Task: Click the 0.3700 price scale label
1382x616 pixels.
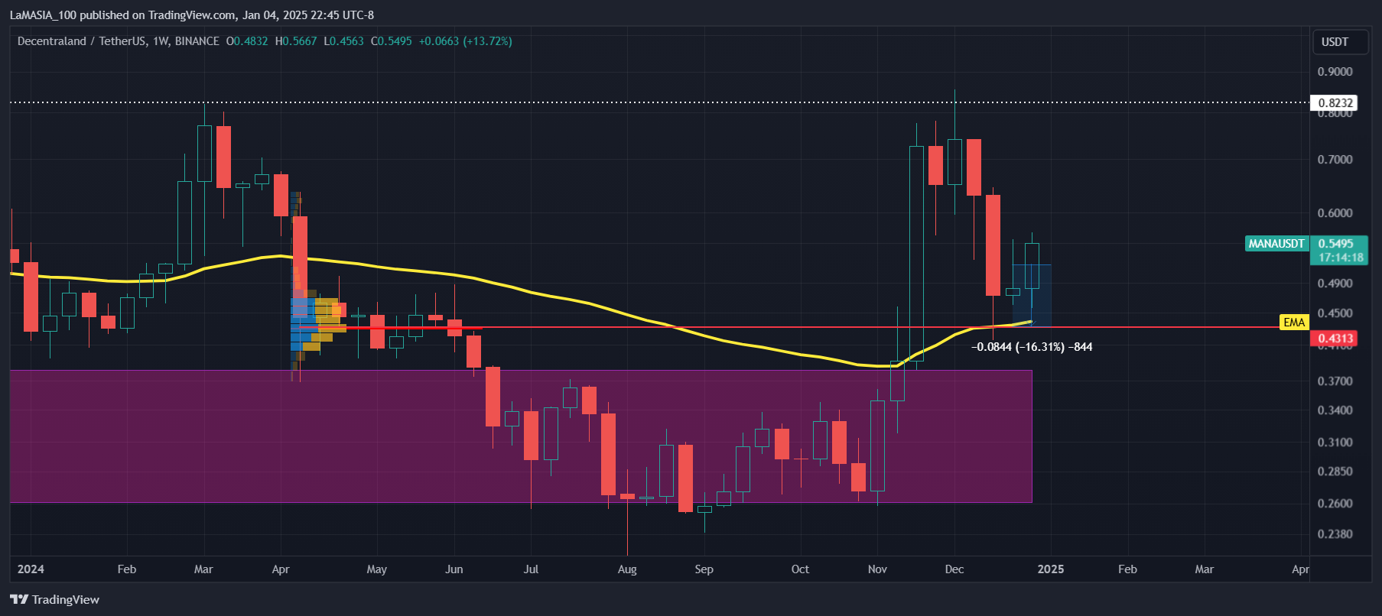Action: pos(1335,381)
